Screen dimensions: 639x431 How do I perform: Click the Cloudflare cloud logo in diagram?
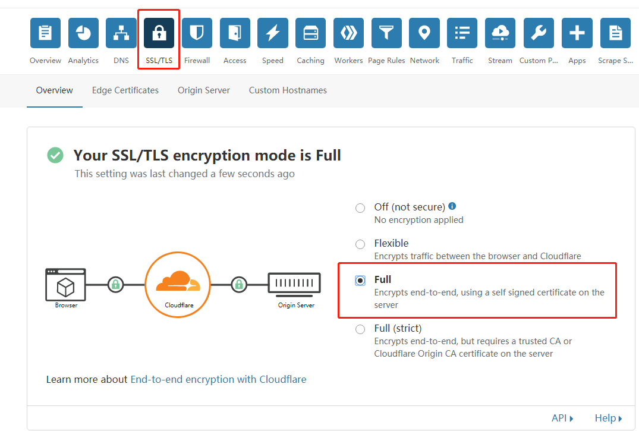point(178,281)
